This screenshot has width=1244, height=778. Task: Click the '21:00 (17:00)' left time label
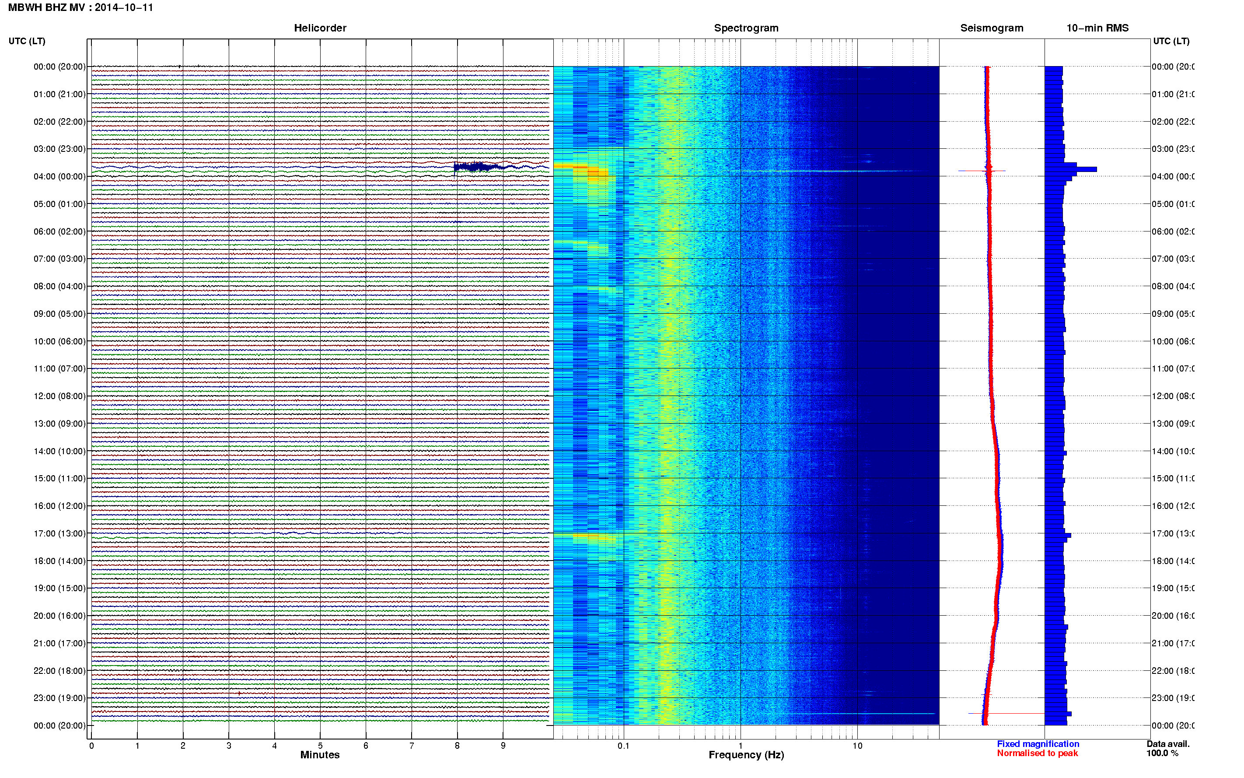pyautogui.click(x=59, y=643)
